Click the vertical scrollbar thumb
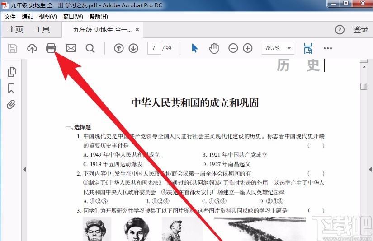The image size is (373, 241). (x=364, y=87)
